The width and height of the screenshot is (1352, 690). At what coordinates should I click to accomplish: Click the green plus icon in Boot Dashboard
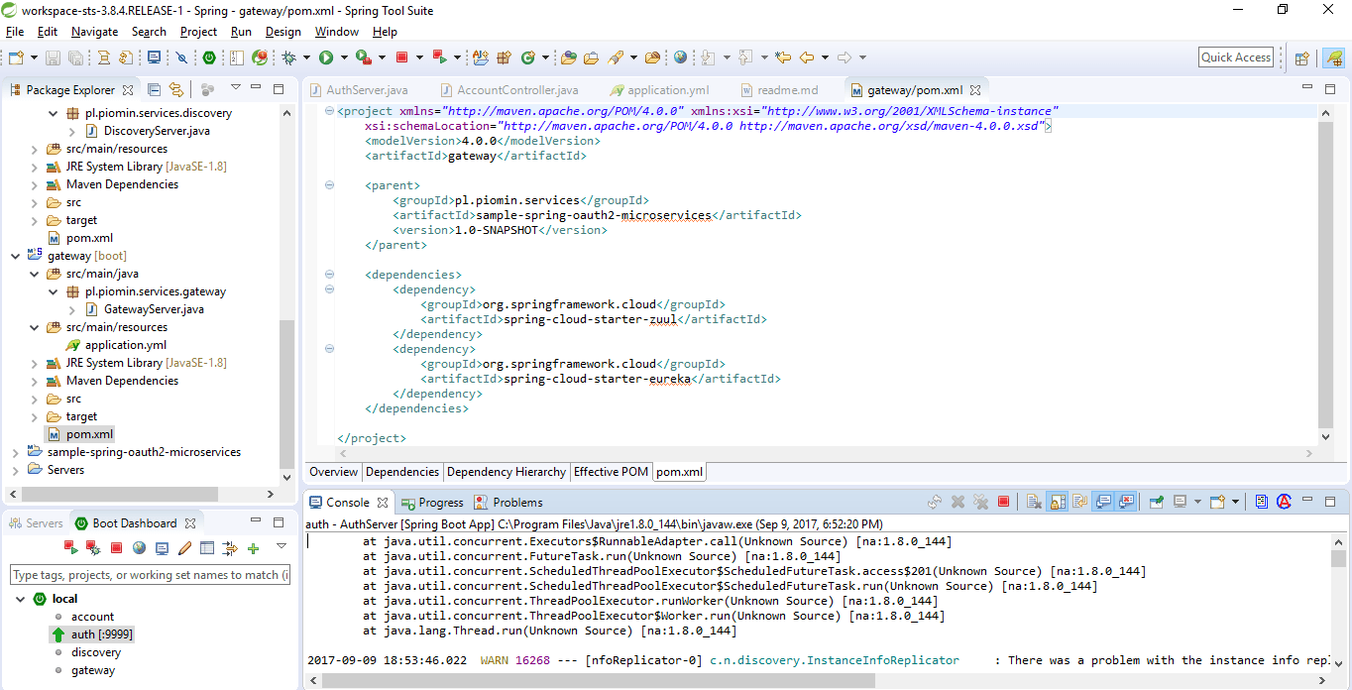click(253, 547)
